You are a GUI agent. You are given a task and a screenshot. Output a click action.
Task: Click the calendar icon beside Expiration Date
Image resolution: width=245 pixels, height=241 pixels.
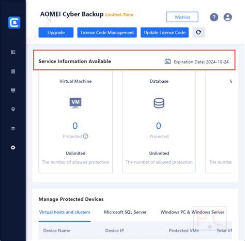(x=167, y=61)
